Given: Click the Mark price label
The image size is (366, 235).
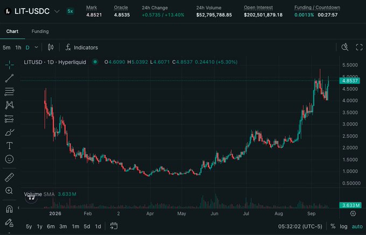Looking at the screenshot, I should tap(91, 8).
